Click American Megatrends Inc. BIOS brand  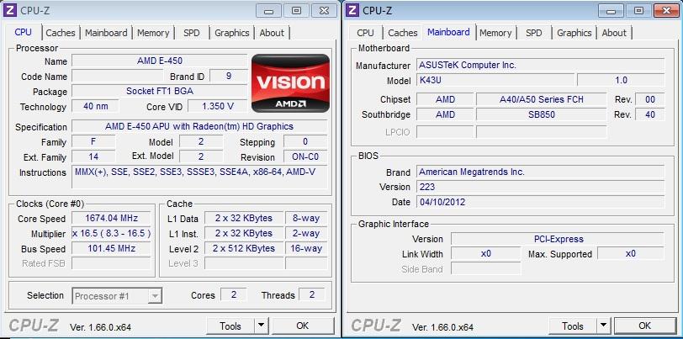(540, 172)
